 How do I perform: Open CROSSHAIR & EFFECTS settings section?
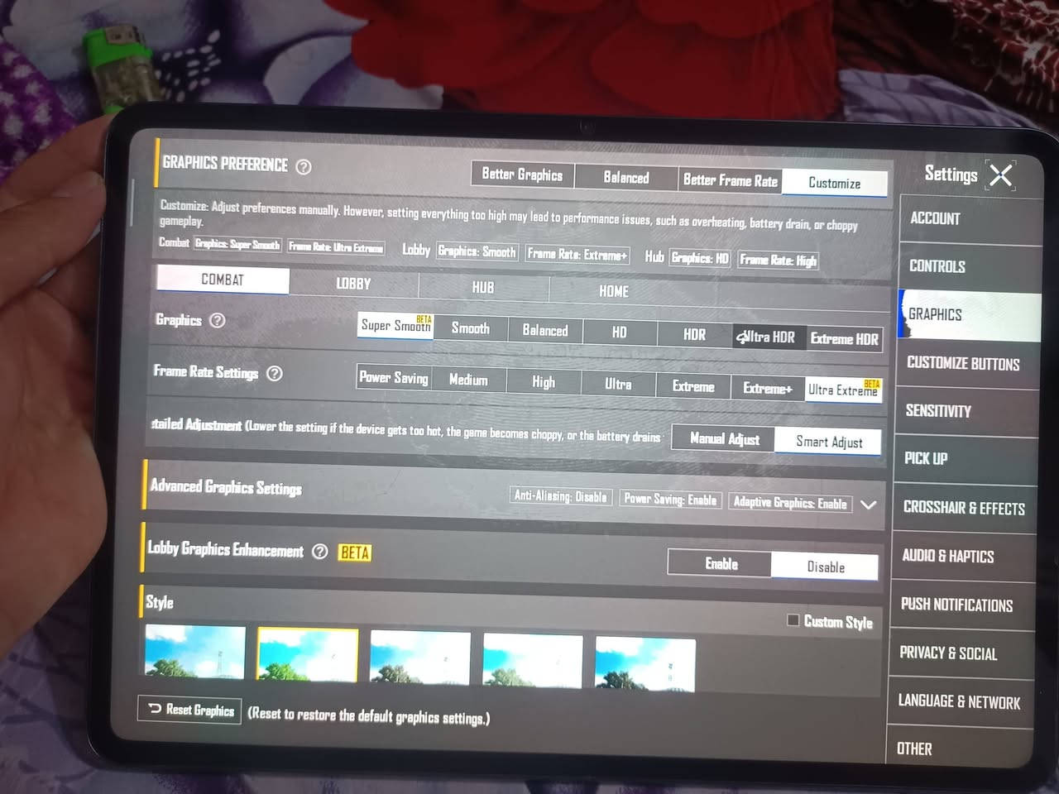point(965,509)
